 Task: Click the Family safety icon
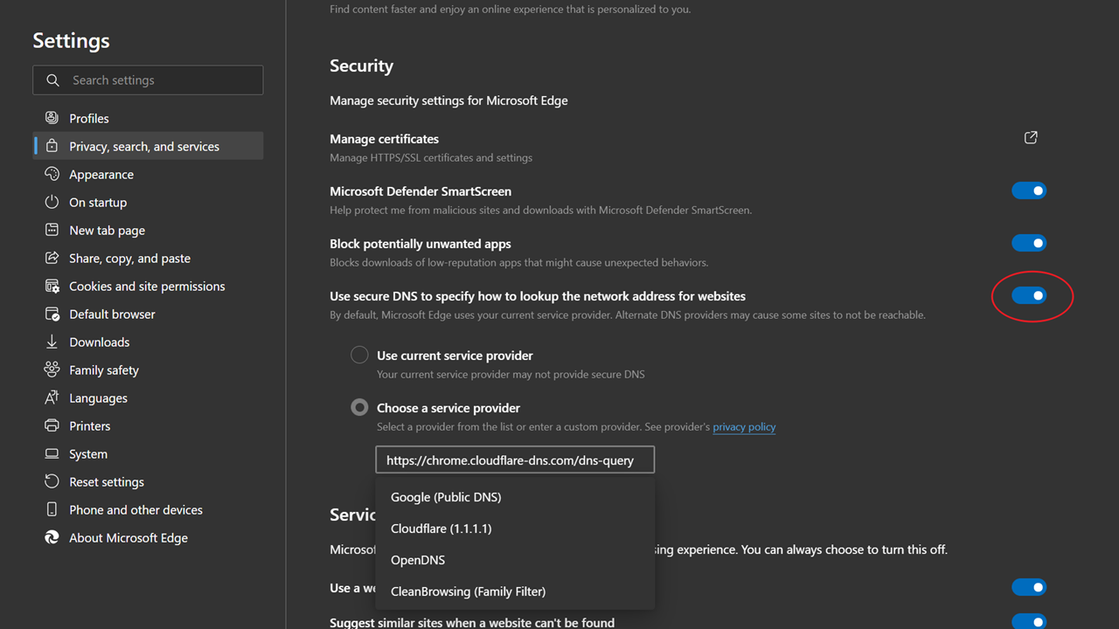(52, 370)
